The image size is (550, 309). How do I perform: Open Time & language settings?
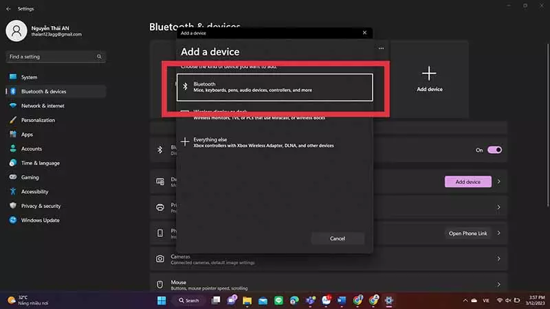click(x=56, y=163)
